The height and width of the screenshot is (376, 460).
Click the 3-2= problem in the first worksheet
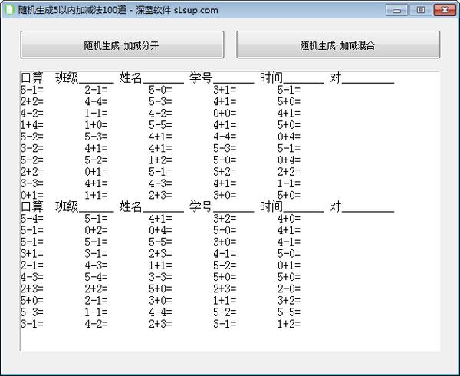tap(32, 148)
